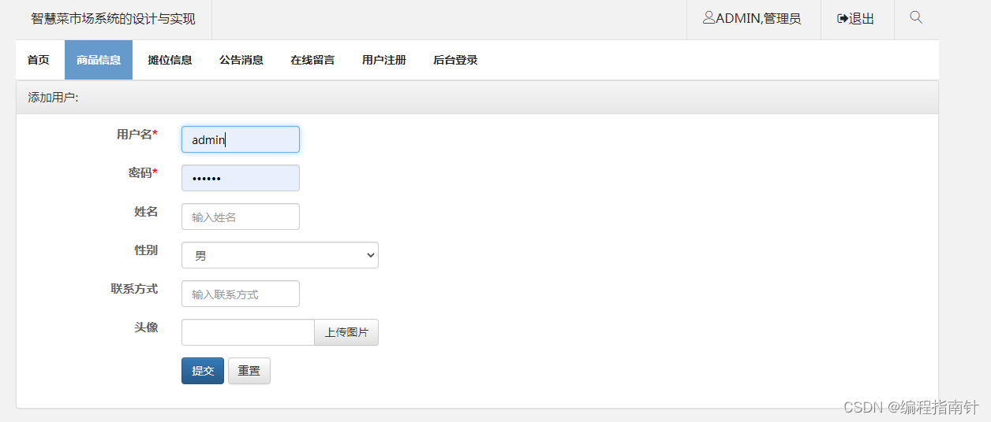
Task: Open the 后台登录 tab
Action: point(455,60)
